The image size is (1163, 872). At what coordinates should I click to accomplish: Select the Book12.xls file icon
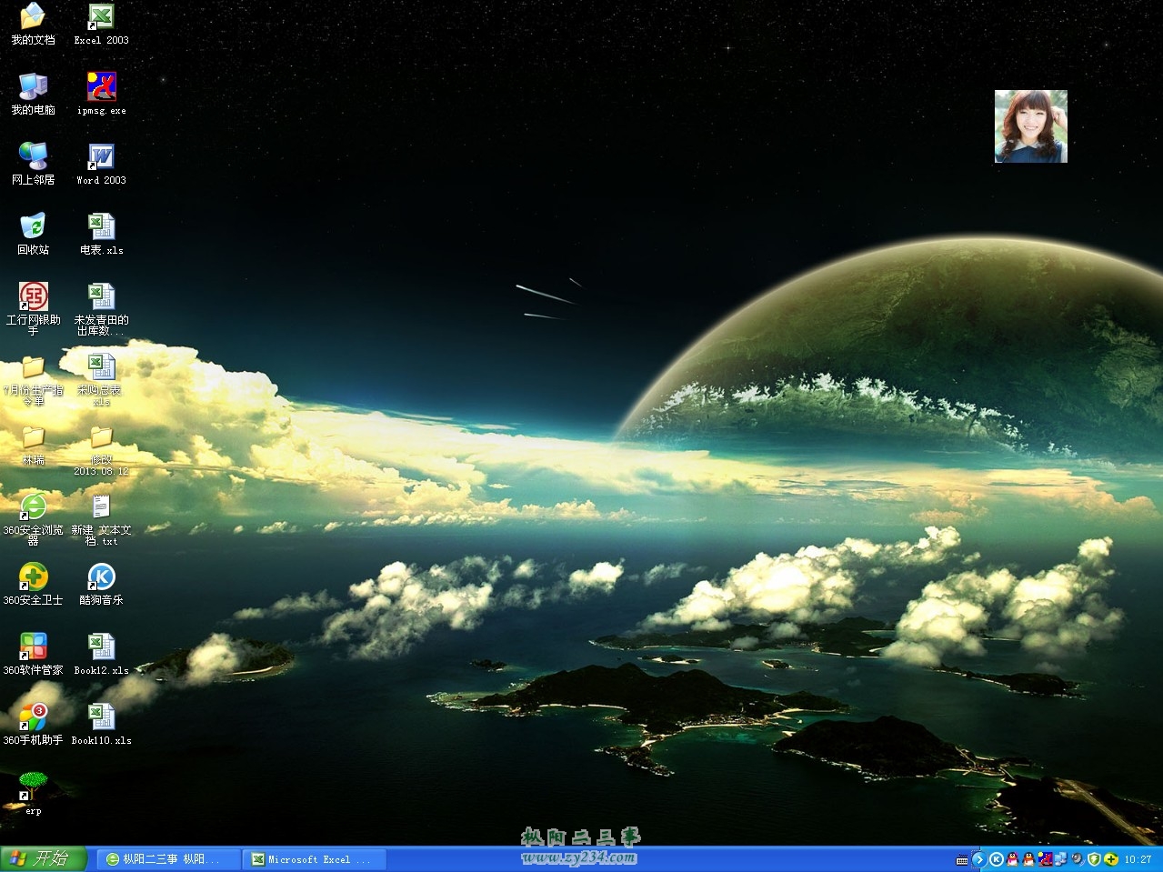click(x=101, y=654)
